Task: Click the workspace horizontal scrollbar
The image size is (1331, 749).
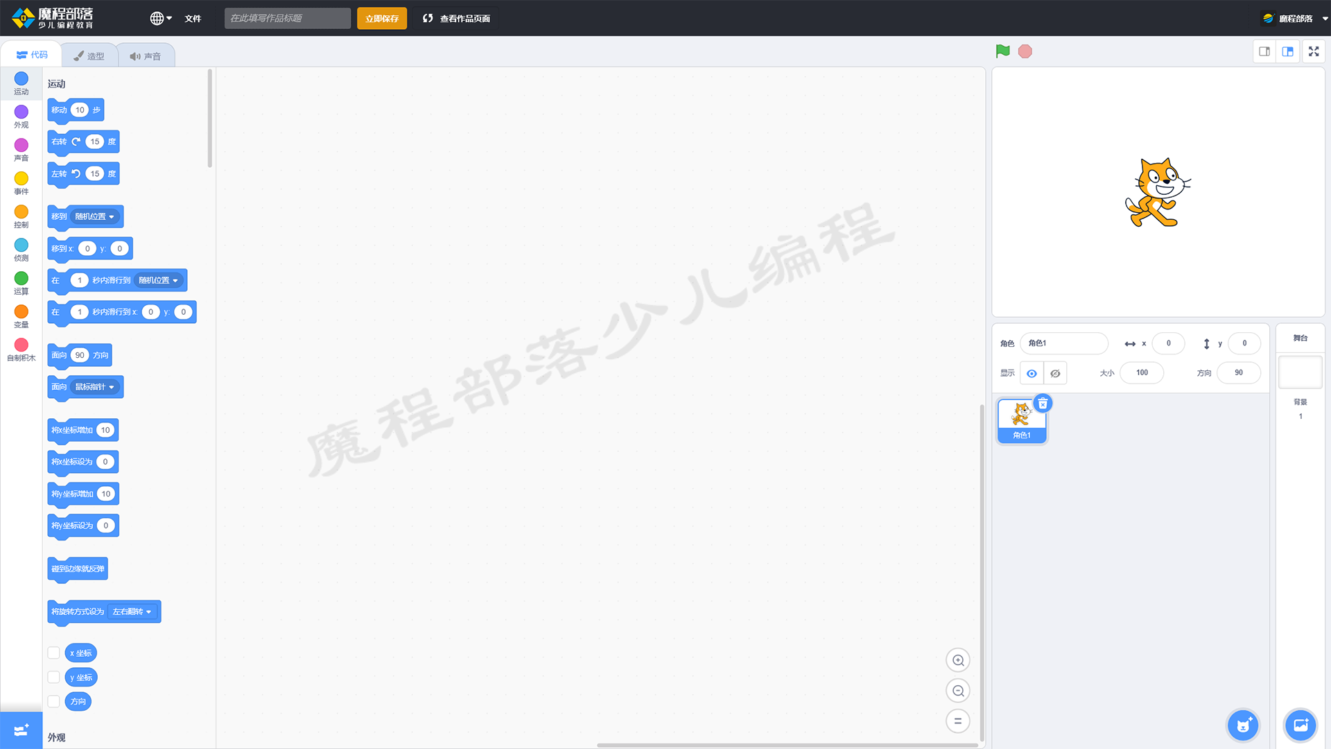Action: [x=788, y=746]
